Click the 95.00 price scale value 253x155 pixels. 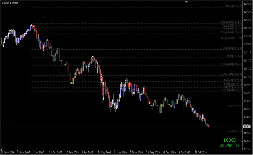click(247, 93)
